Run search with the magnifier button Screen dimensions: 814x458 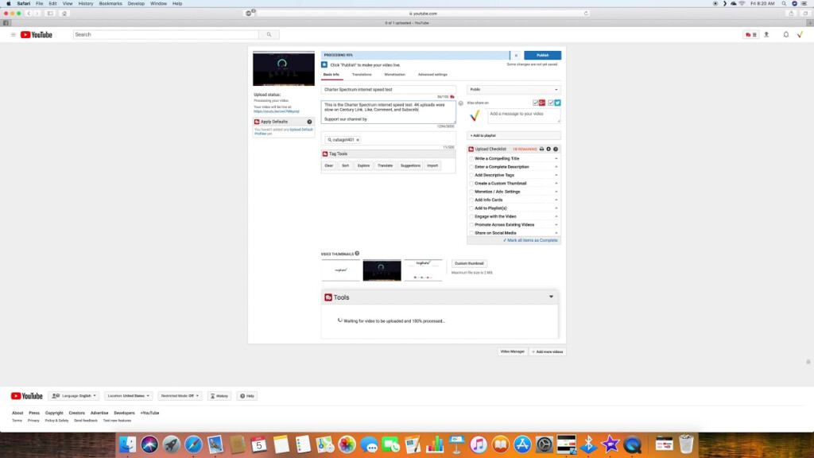pos(269,35)
